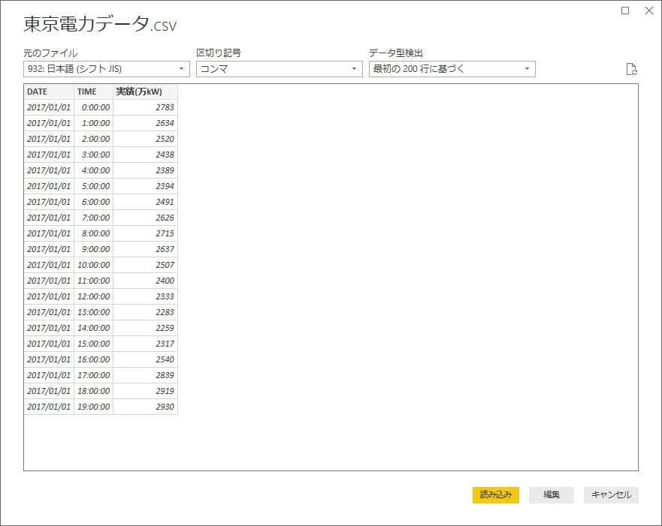Screen dimensions: 662x526
Task: Click the 読み込み load button
Action: pyautogui.click(x=496, y=494)
